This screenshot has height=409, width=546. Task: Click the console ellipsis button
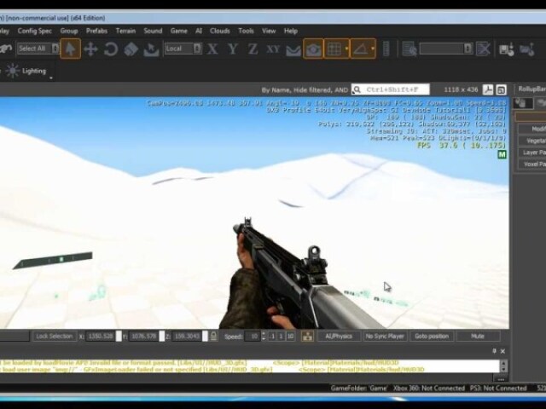[x=501, y=378]
